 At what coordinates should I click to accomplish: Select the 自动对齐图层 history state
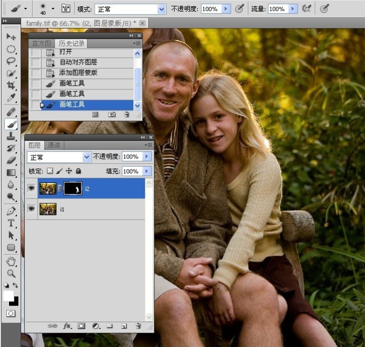pos(81,62)
